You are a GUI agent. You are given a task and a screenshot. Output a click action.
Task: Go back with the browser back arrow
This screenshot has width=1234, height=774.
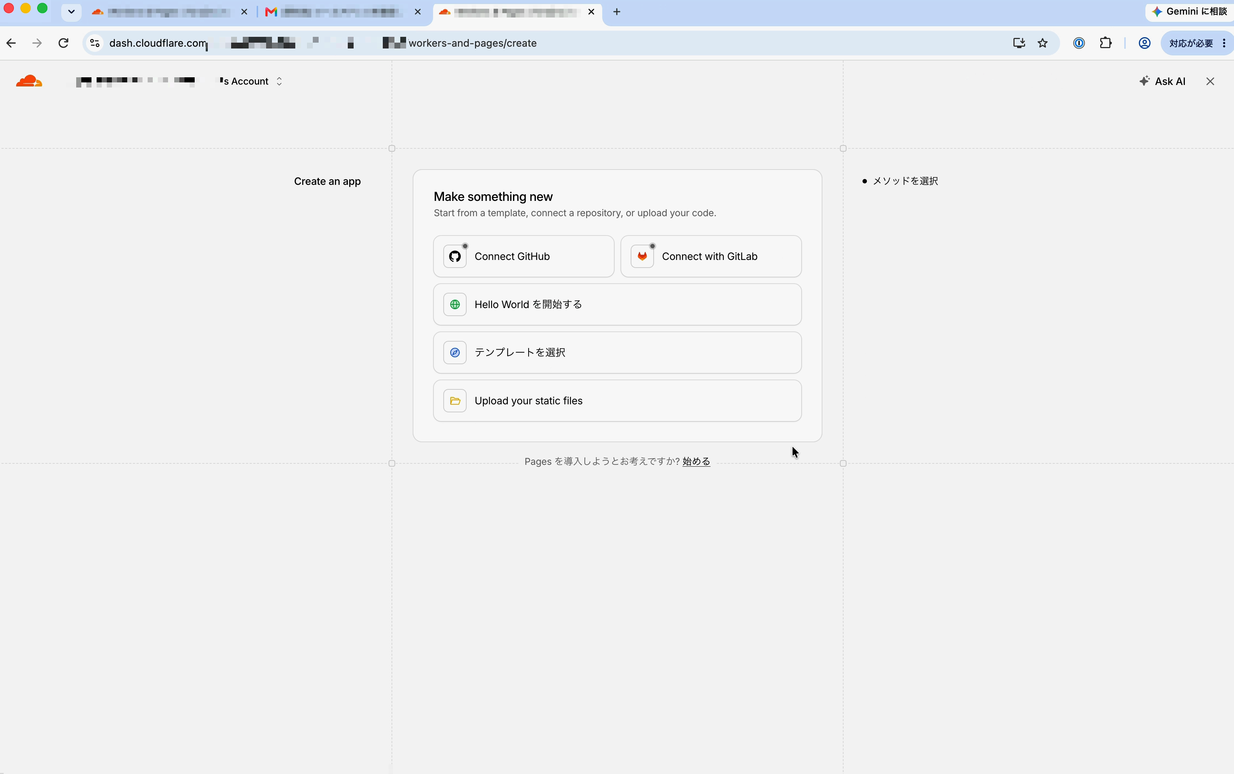pos(11,43)
